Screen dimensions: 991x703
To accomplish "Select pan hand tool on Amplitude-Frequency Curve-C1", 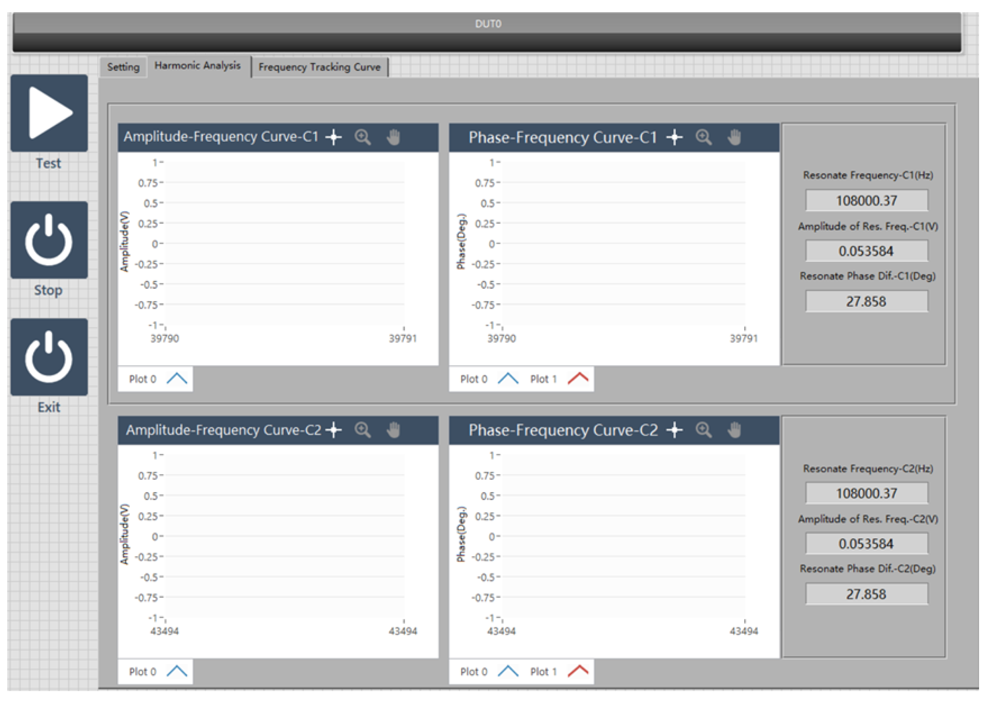I will (x=393, y=137).
